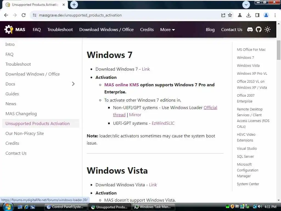View site information icon in address bar
281x211 pixels.
point(35,15)
